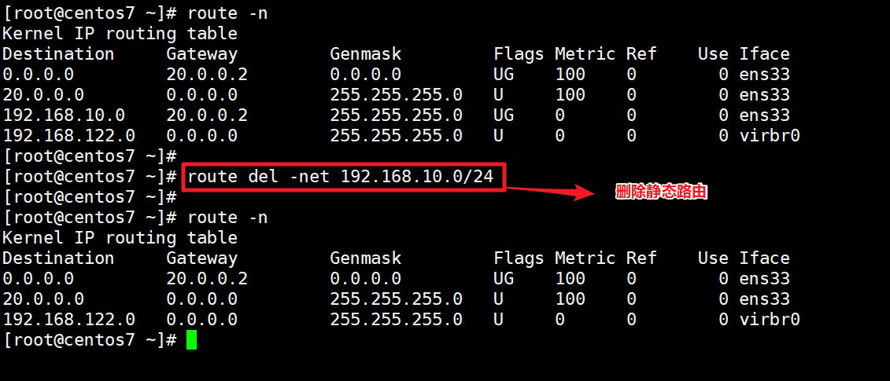Click the first "Kernel IP routing table" heading
890x381 pixels.
click(120, 34)
